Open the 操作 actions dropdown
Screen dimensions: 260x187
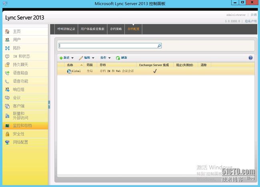tap(105, 58)
